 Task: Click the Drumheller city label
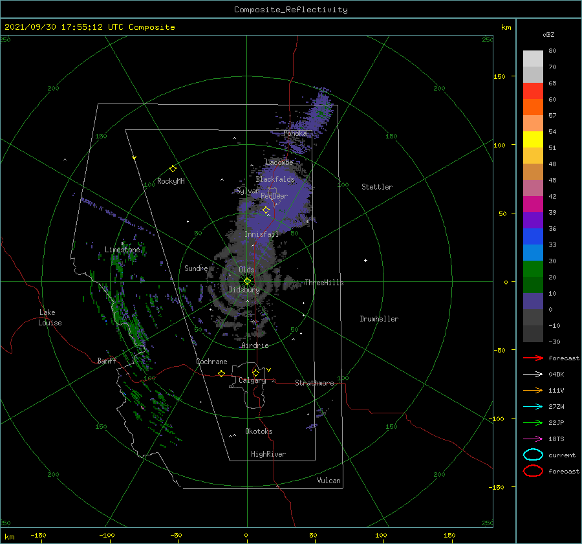379,319
